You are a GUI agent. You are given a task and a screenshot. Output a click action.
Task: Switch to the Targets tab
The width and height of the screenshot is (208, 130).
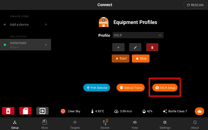click(75, 125)
